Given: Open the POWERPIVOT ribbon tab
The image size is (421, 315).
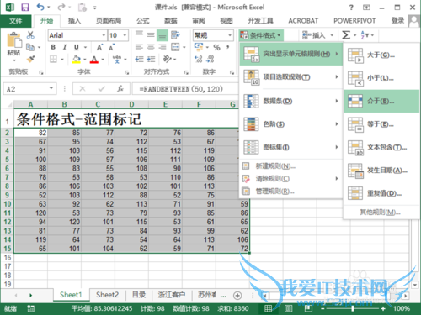Looking at the screenshot, I should point(354,21).
